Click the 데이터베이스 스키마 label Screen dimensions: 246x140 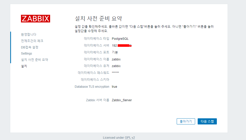point(95,80)
